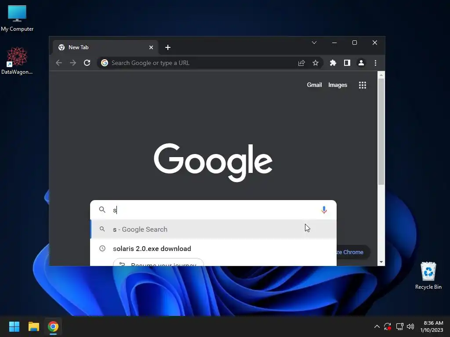
Task: Select the My Computer desktop icon
Action: tap(17, 18)
